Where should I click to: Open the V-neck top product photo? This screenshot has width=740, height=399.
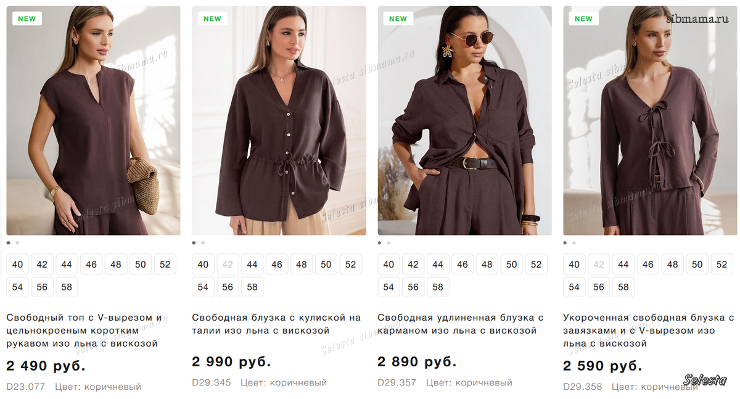point(93,121)
